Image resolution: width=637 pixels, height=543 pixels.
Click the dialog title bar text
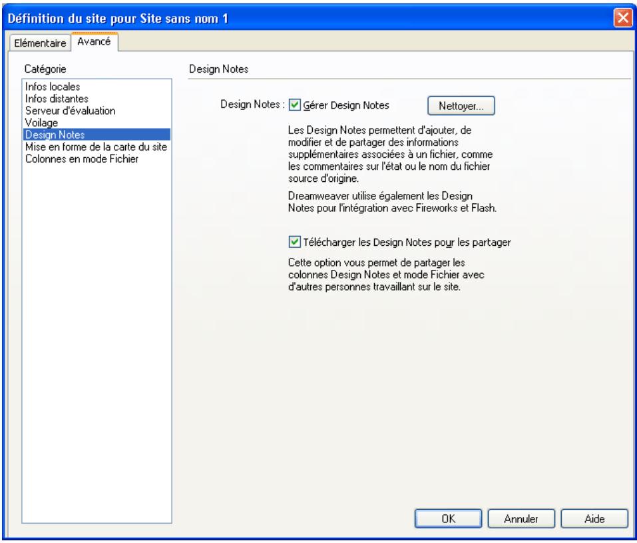(118, 18)
